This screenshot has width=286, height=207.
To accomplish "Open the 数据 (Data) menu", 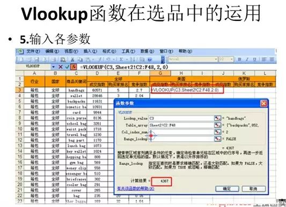I will coord(148,51).
